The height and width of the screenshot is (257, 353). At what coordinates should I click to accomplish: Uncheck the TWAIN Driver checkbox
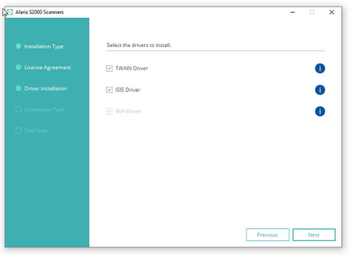click(110, 68)
